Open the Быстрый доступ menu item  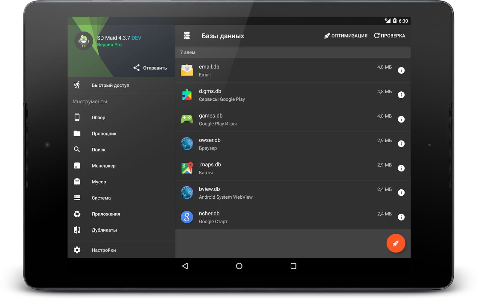coord(121,85)
